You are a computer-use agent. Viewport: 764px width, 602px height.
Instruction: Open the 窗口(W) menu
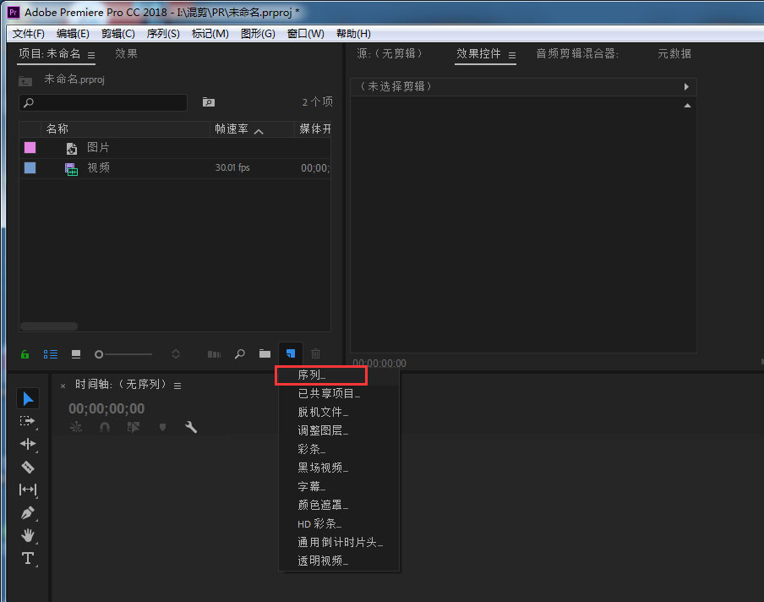(305, 34)
